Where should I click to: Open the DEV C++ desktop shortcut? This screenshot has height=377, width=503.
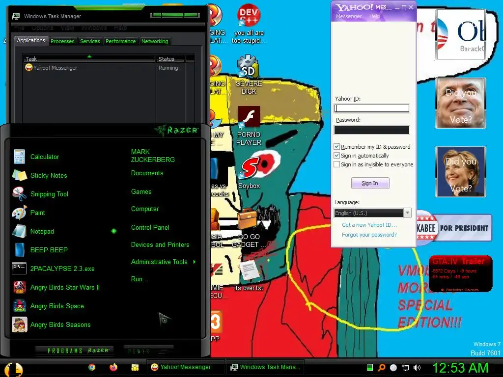[x=249, y=24]
